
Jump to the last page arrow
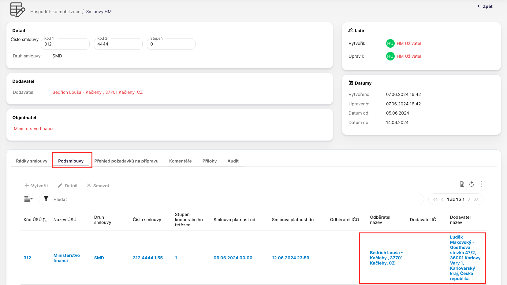pos(476,199)
